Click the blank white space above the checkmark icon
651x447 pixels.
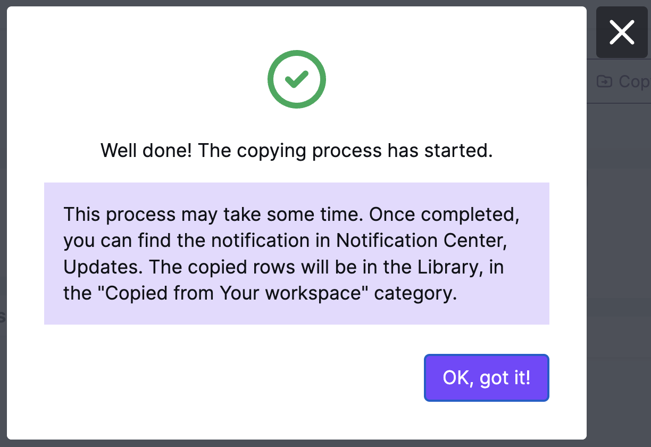tap(296, 28)
